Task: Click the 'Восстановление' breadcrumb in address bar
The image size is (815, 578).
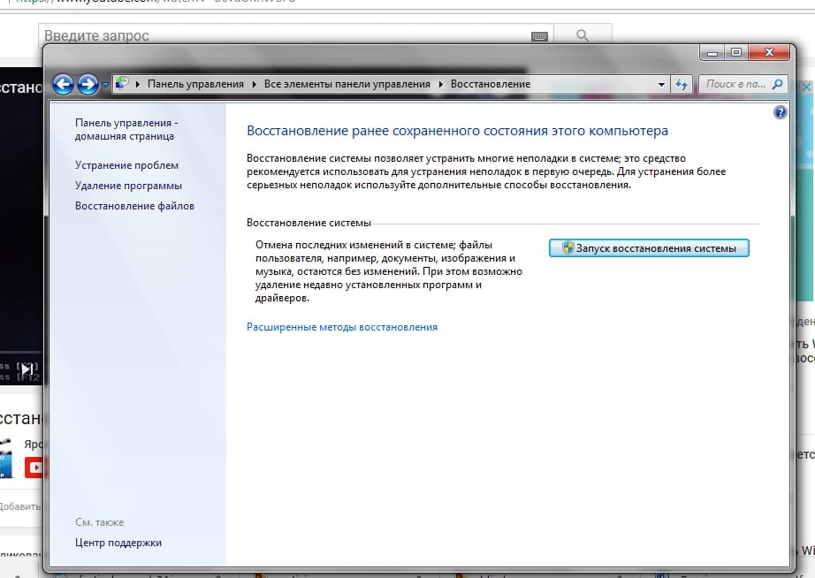Action: click(x=491, y=84)
